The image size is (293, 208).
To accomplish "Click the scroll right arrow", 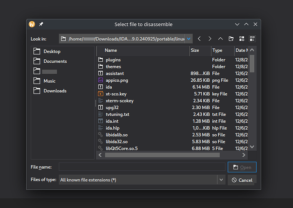I will click(244, 155).
